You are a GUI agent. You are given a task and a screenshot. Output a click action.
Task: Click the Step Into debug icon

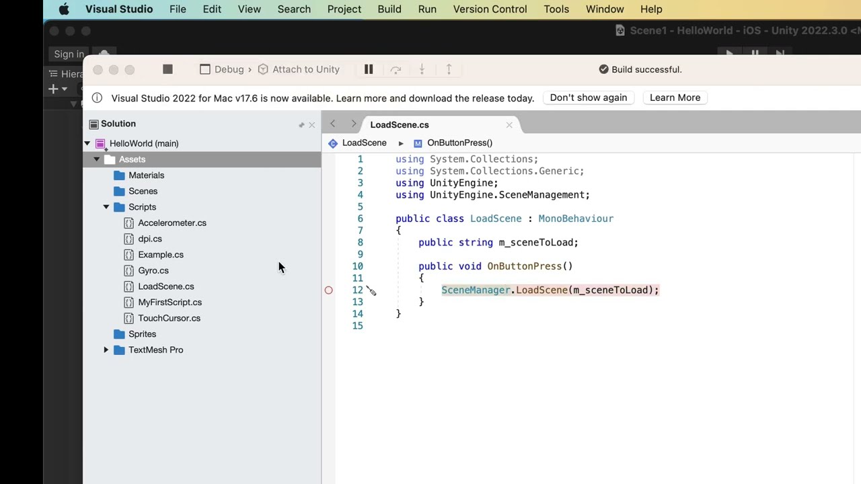422,69
